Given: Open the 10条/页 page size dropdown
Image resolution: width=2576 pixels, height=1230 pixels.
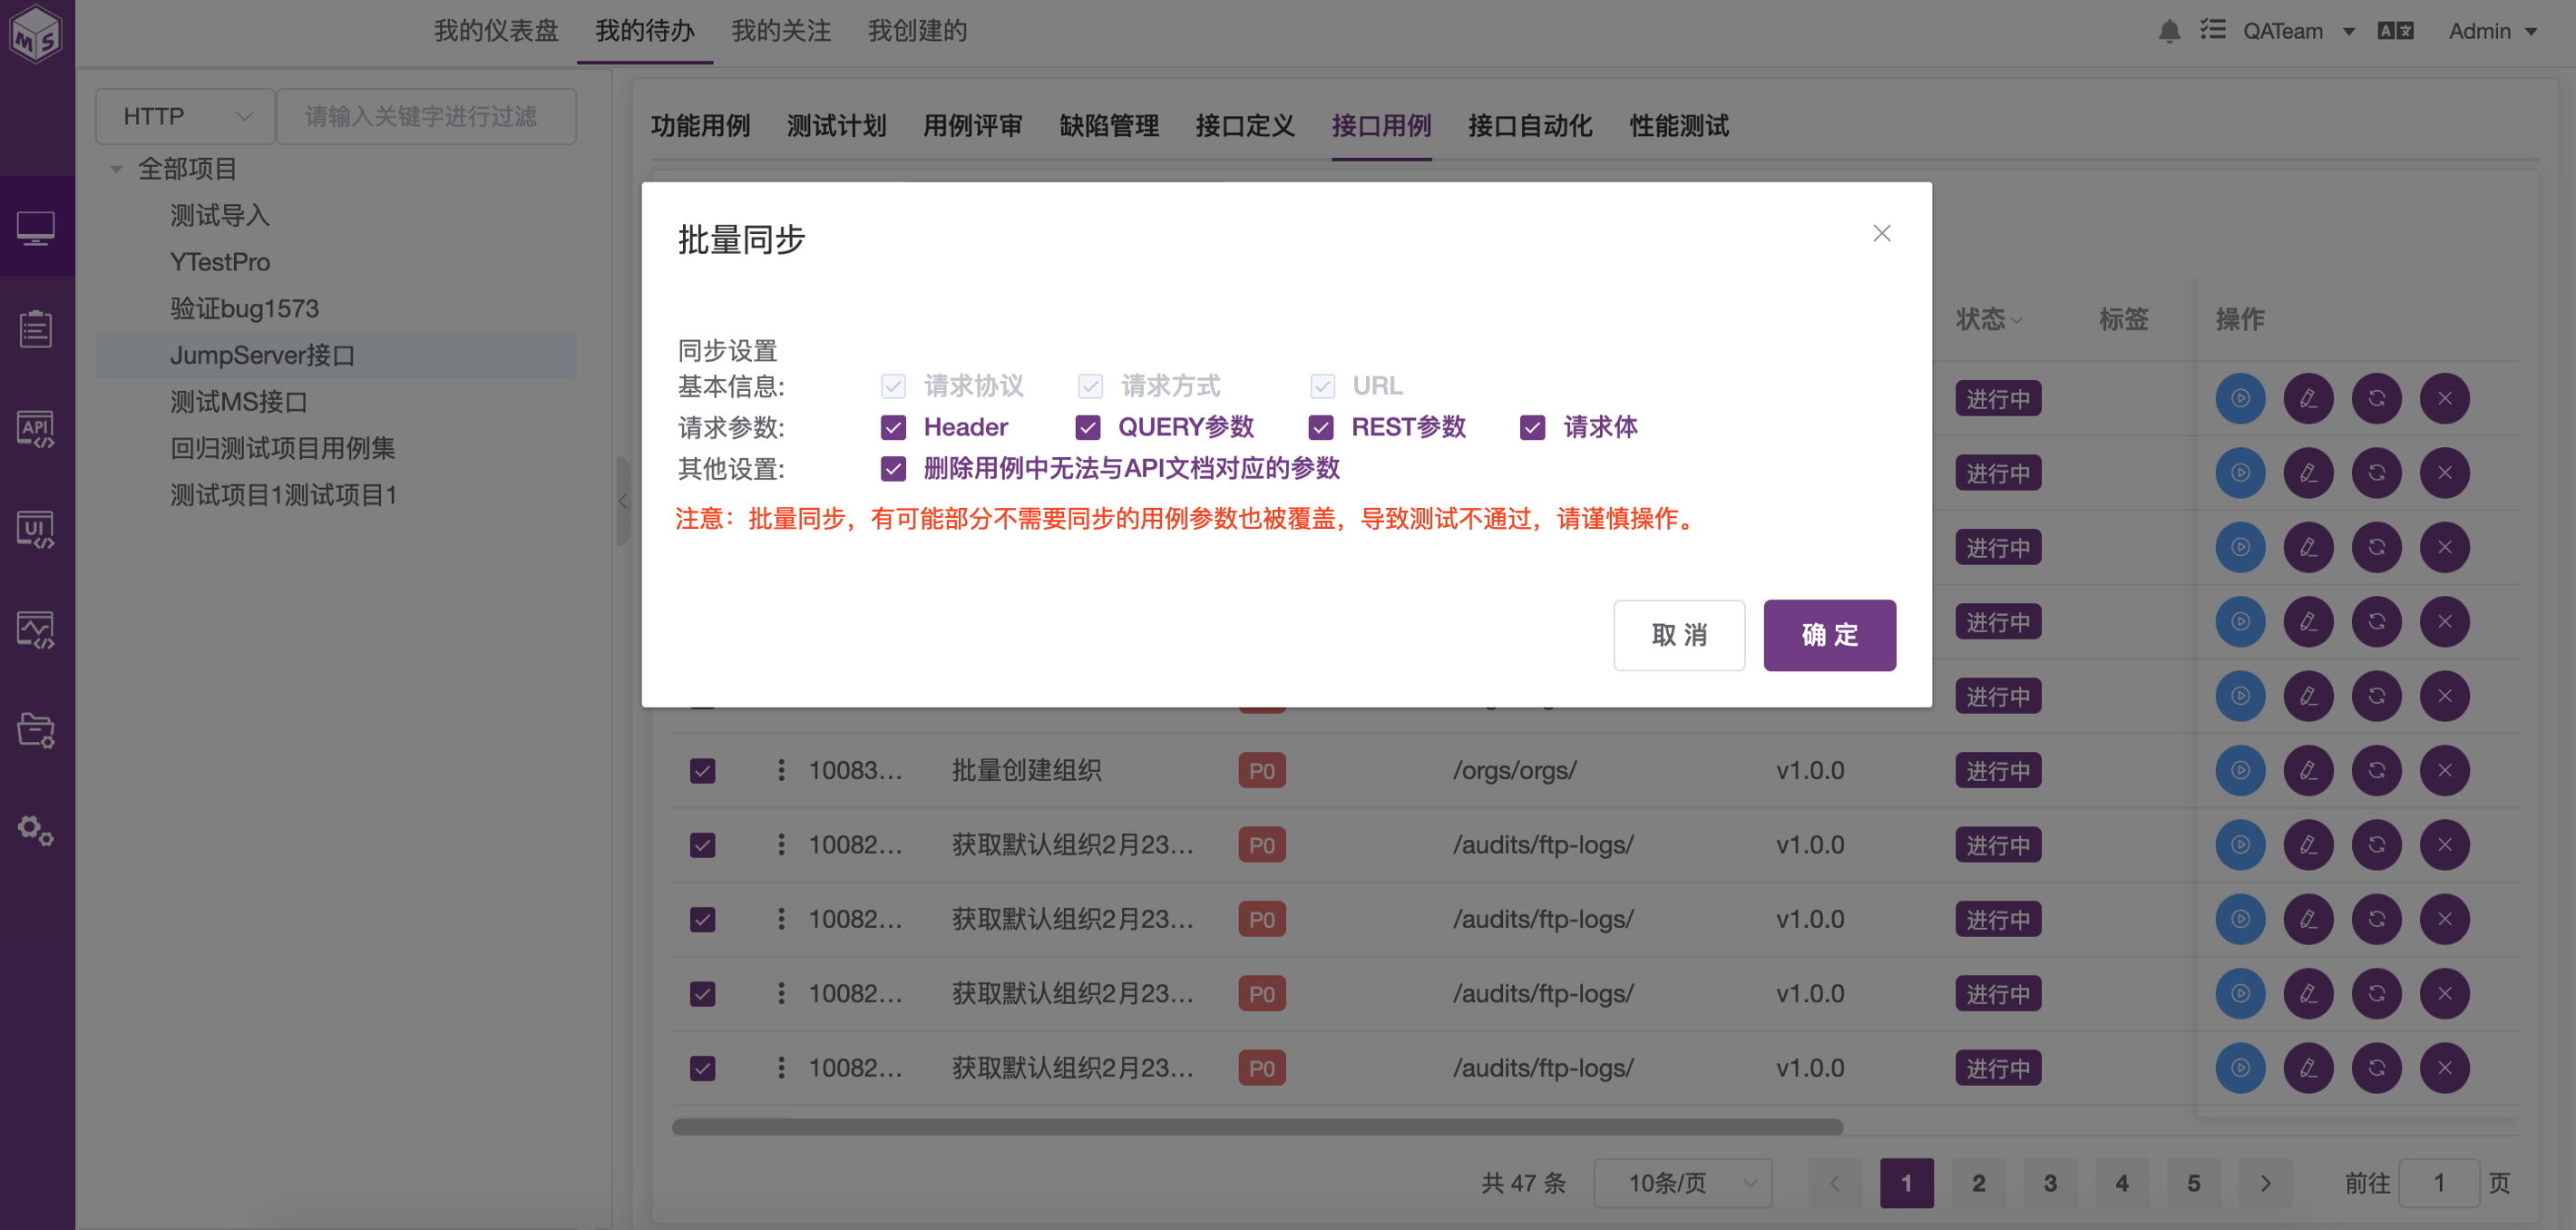Looking at the screenshot, I should coord(1683,1183).
